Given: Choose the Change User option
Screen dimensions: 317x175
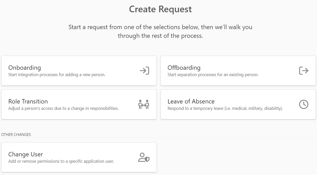Looking at the screenshot, I should tap(26, 154).
